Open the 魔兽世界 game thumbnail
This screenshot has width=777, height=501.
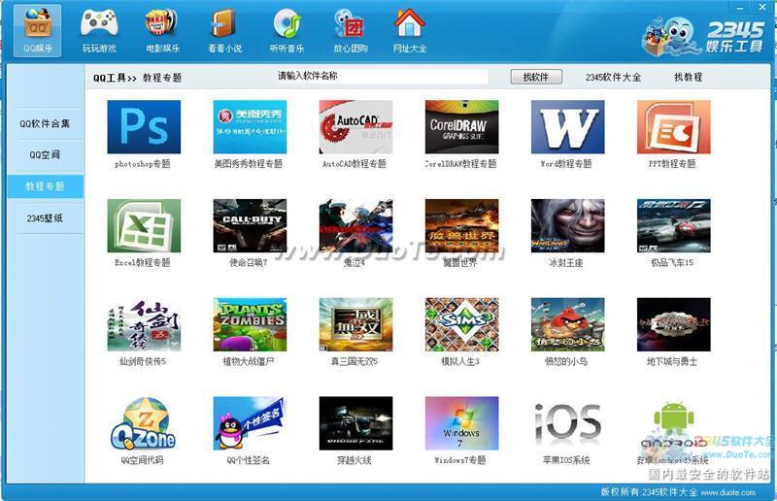[462, 225]
